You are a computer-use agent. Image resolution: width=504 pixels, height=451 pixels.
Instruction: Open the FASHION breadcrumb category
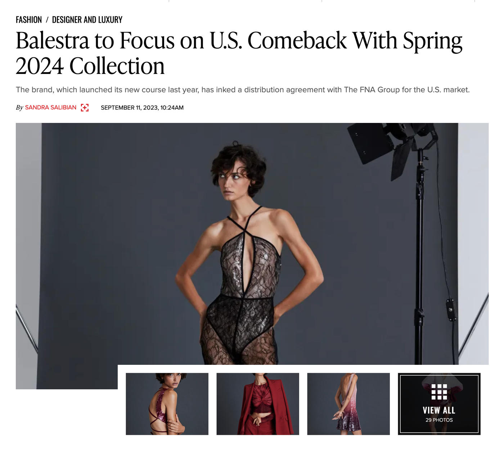pos(29,20)
